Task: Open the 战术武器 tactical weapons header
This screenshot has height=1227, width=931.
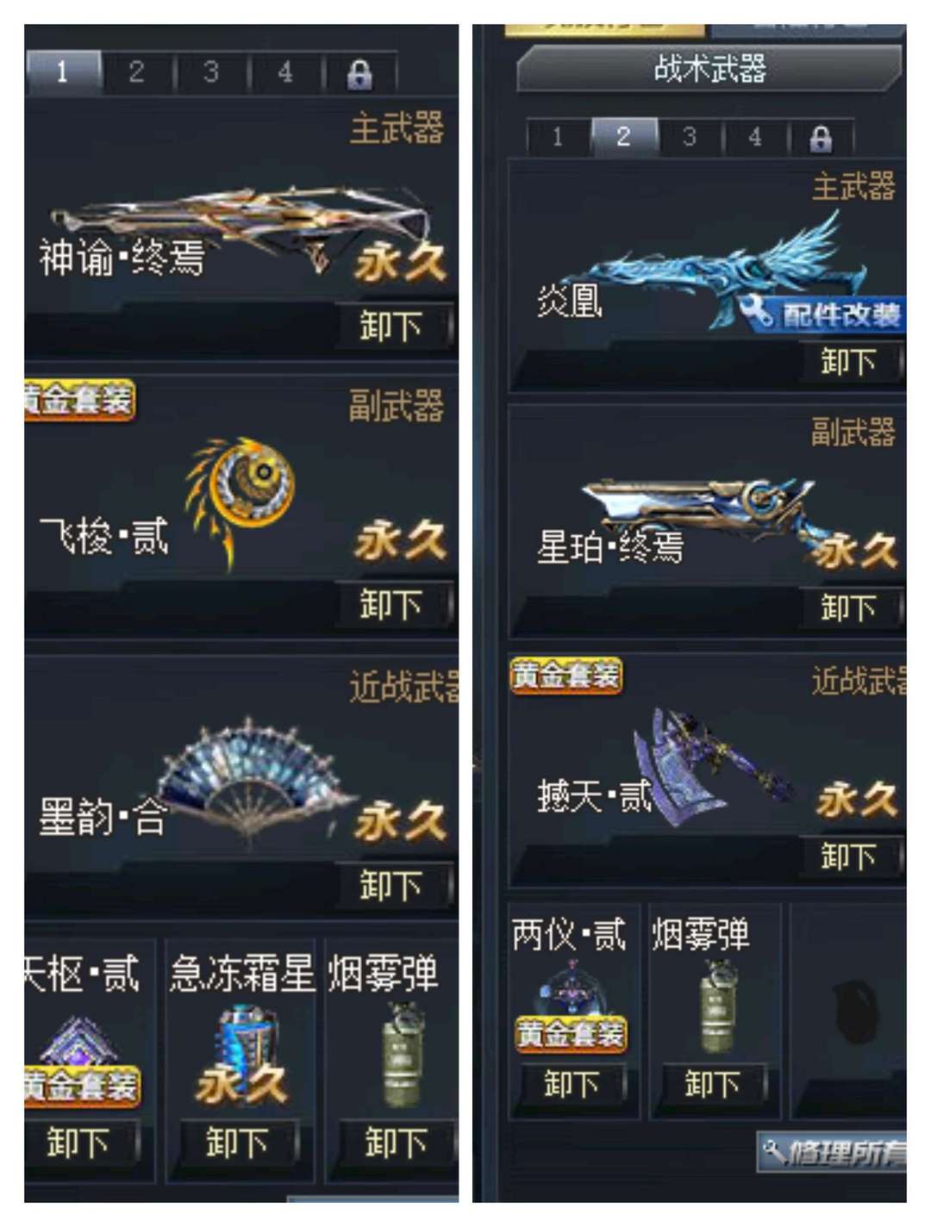Action: point(709,69)
